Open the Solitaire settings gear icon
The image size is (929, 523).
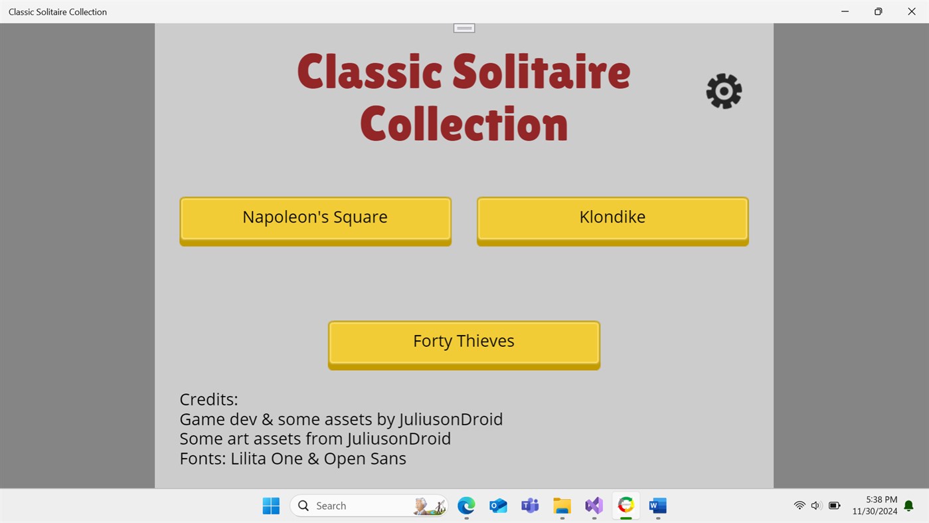coord(723,91)
